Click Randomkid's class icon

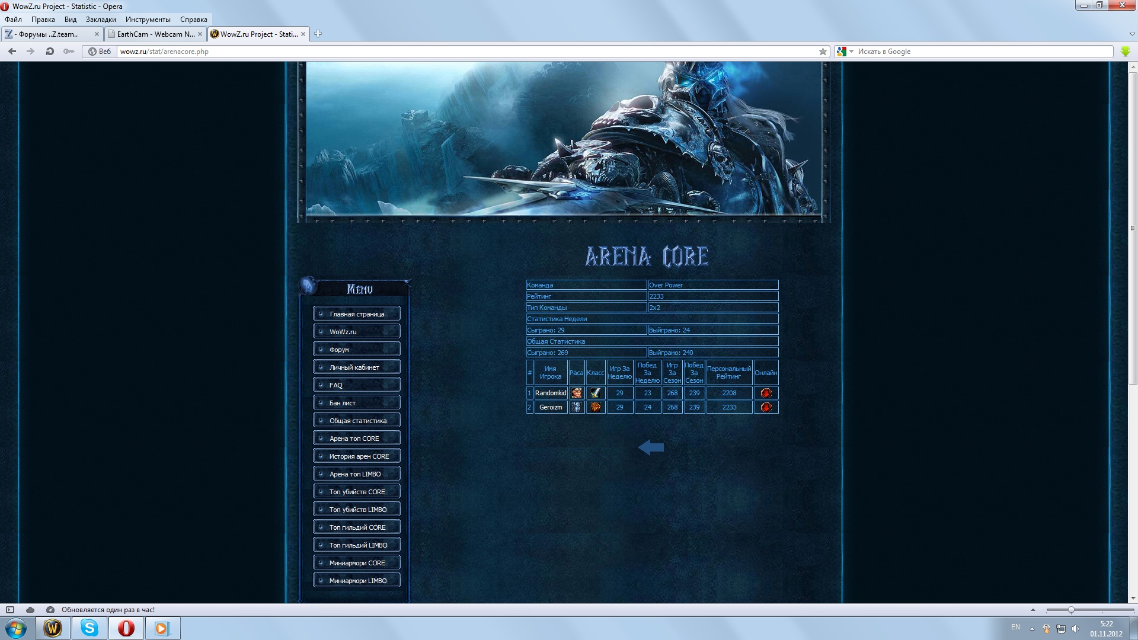coord(595,393)
